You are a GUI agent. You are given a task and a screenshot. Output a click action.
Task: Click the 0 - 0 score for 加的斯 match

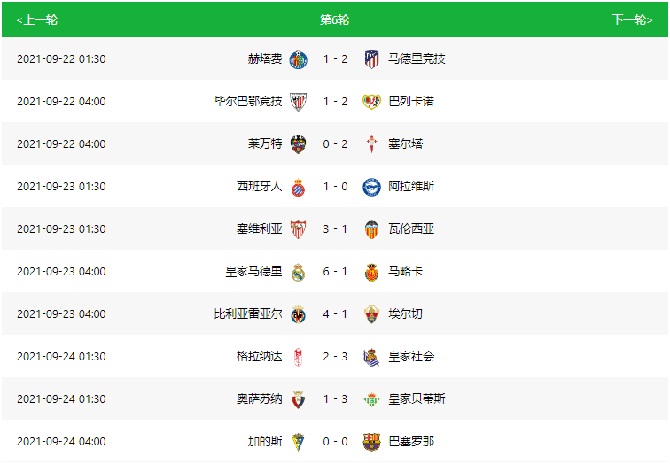coord(335,441)
